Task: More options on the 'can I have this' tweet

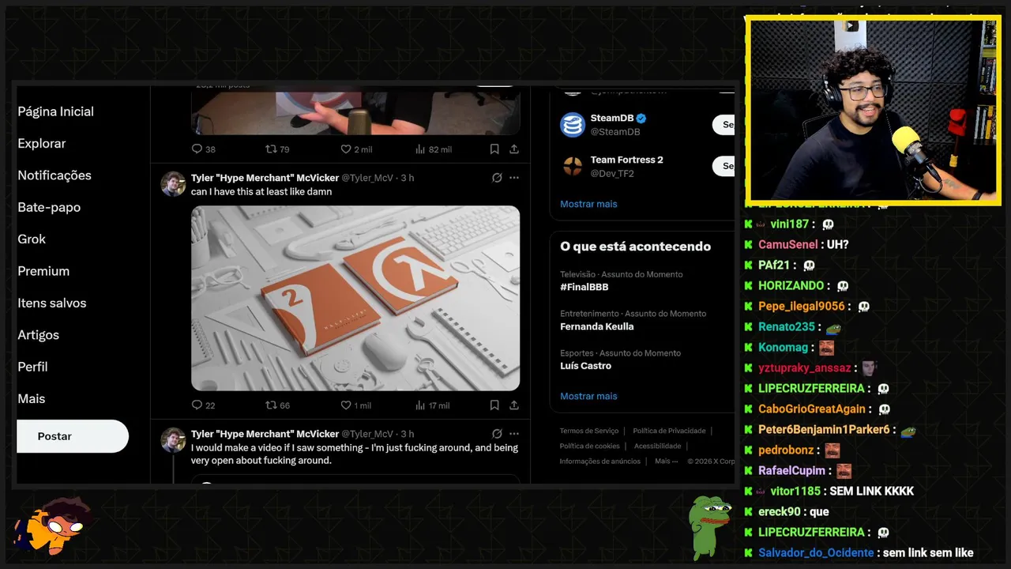Action: [514, 178]
